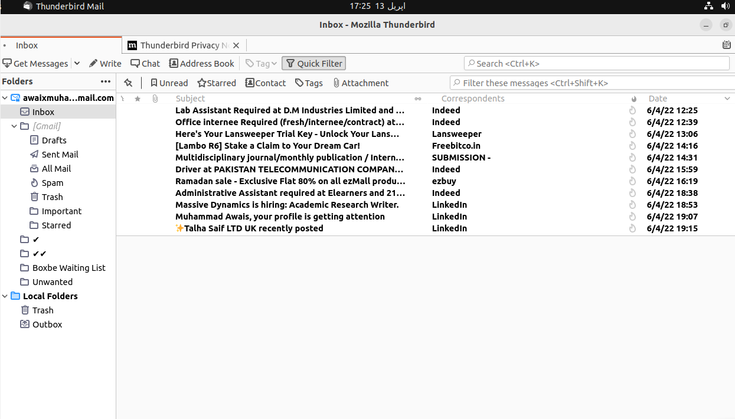Open the Chat toolbar button

tap(145, 63)
